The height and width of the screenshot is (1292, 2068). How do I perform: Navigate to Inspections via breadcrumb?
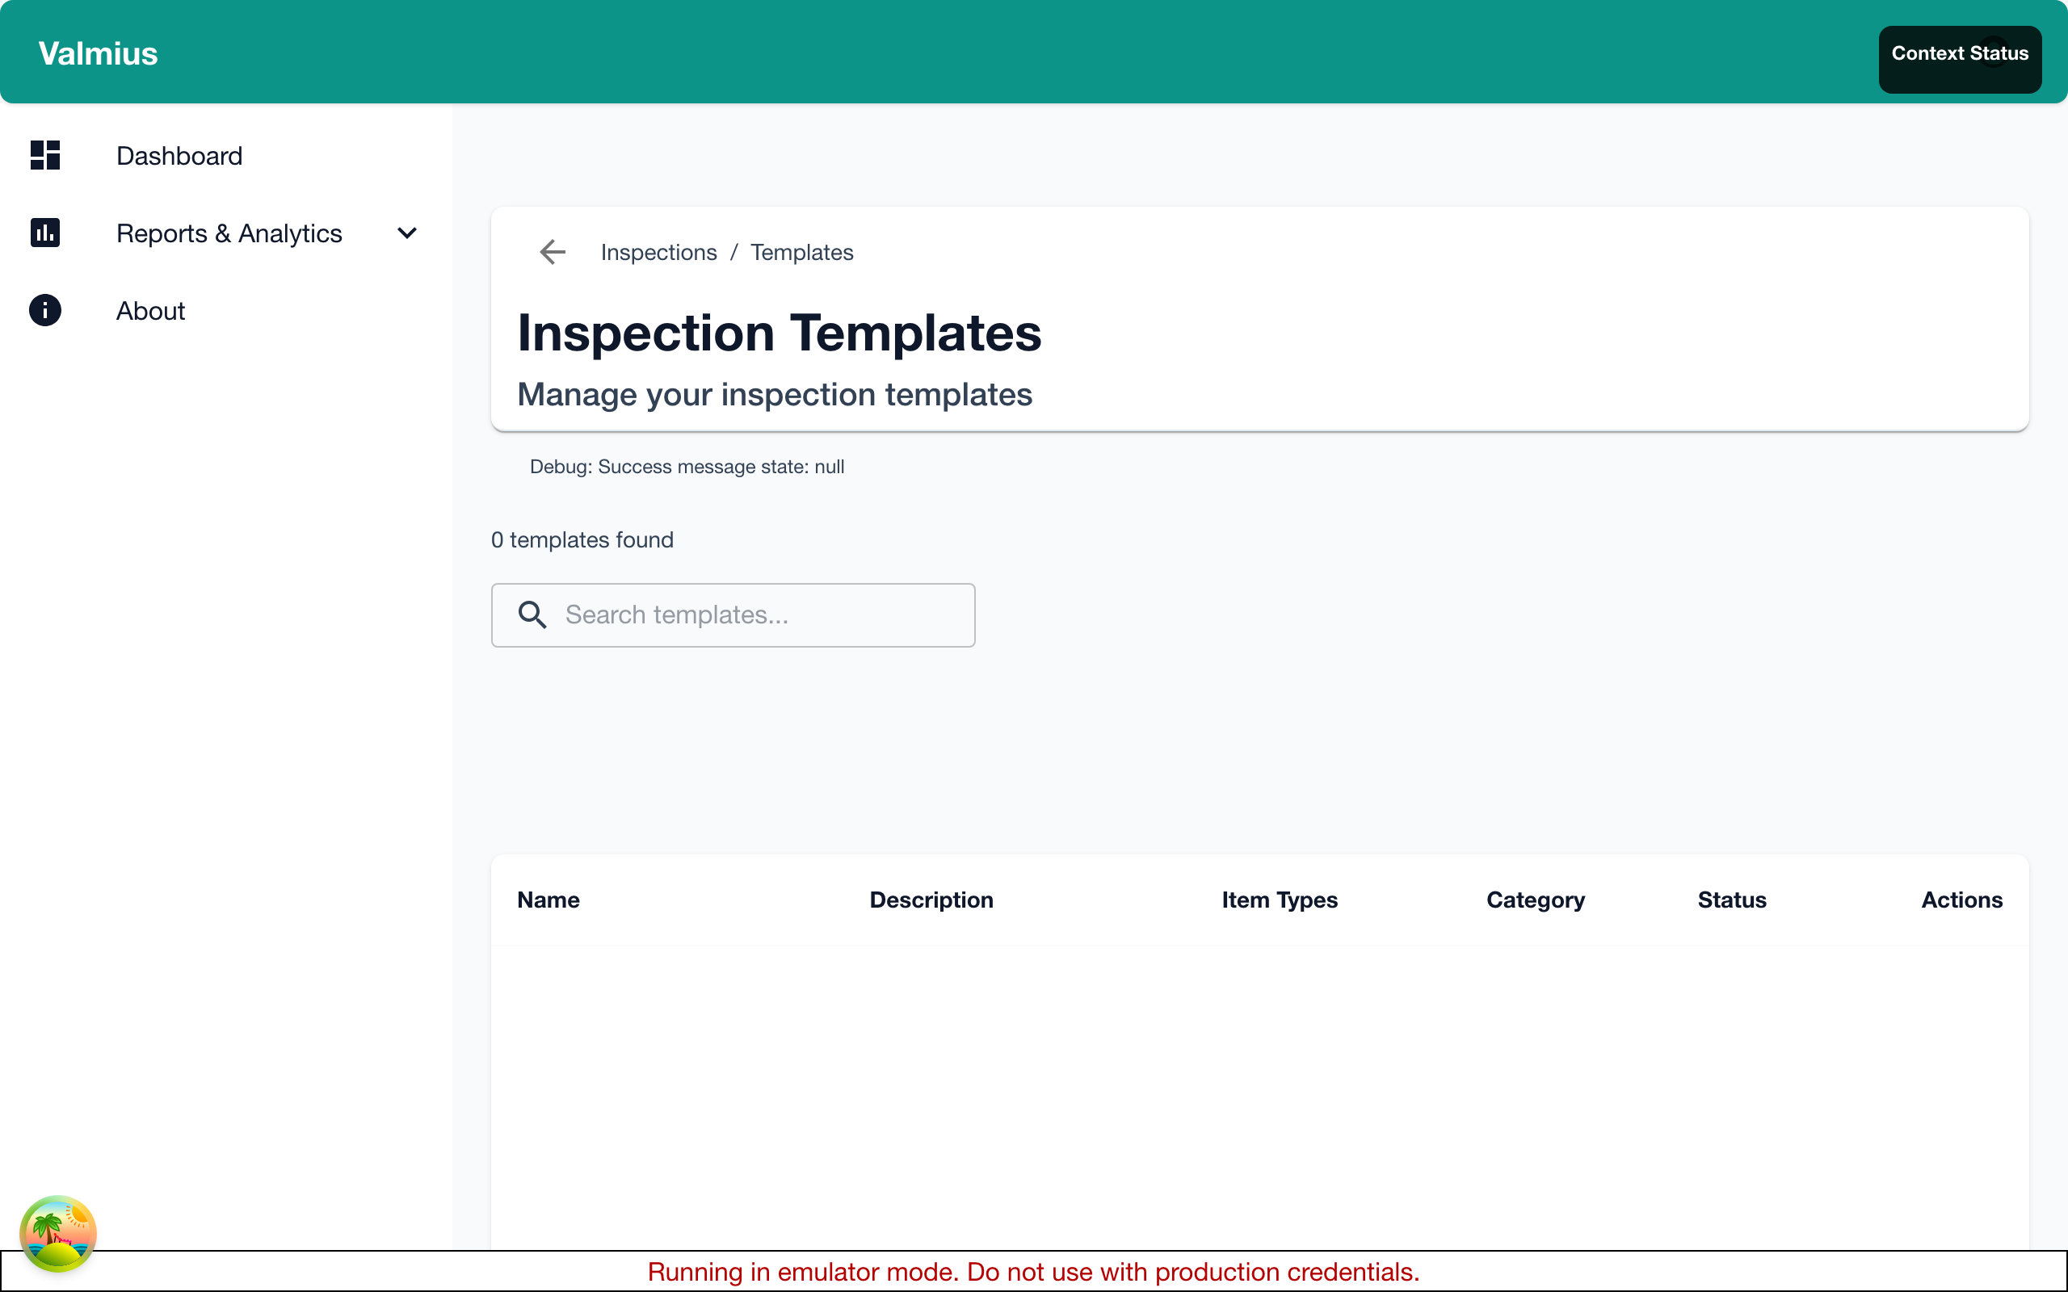[658, 251]
